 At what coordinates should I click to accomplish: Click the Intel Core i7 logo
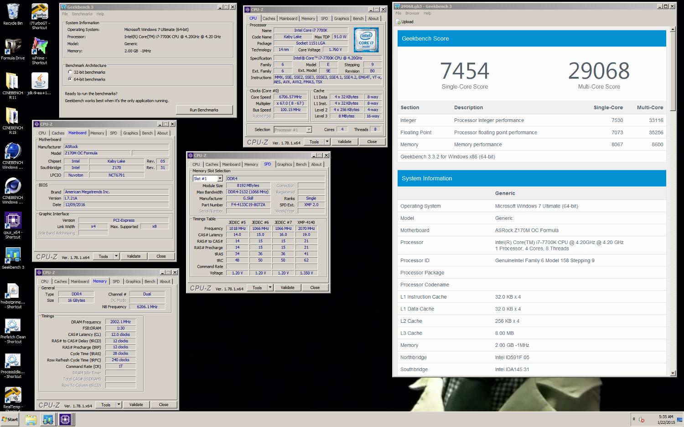tap(366, 40)
